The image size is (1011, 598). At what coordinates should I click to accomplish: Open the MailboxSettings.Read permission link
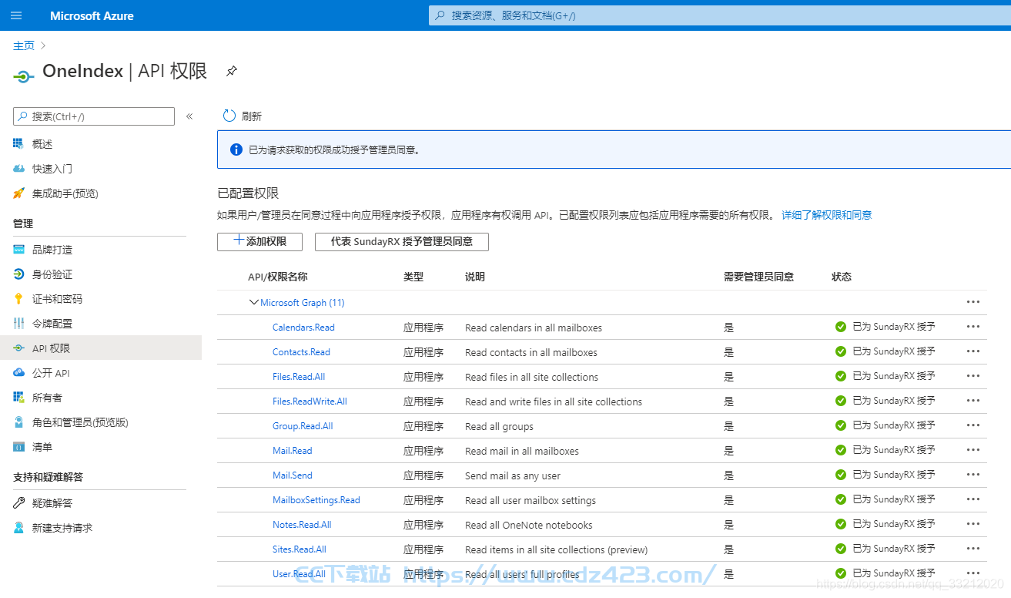coord(316,500)
